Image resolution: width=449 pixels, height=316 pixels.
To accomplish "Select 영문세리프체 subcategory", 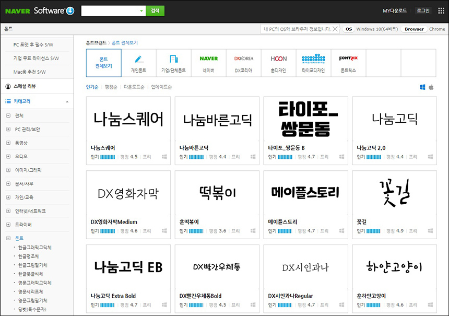I will (x=31, y=291).
